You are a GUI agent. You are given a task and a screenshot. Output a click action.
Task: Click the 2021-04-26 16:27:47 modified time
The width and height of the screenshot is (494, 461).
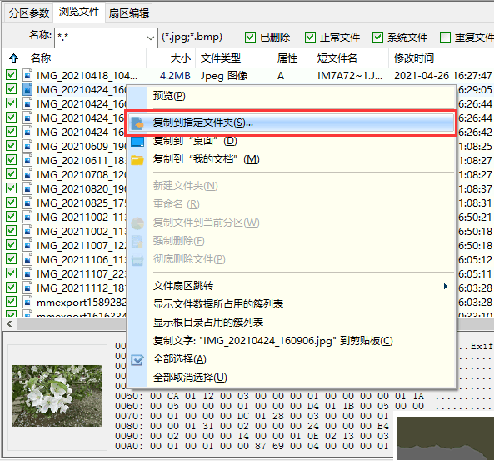pos(442,76)
